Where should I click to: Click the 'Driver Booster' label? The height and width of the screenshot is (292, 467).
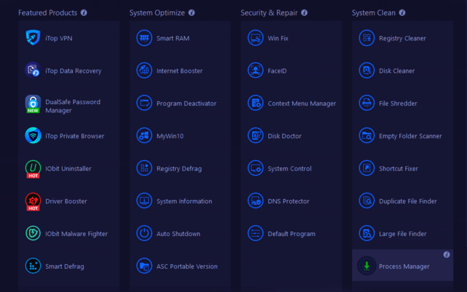pos(66,201)
